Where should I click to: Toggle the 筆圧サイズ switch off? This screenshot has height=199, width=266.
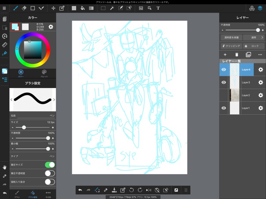[x=50, y=165]
